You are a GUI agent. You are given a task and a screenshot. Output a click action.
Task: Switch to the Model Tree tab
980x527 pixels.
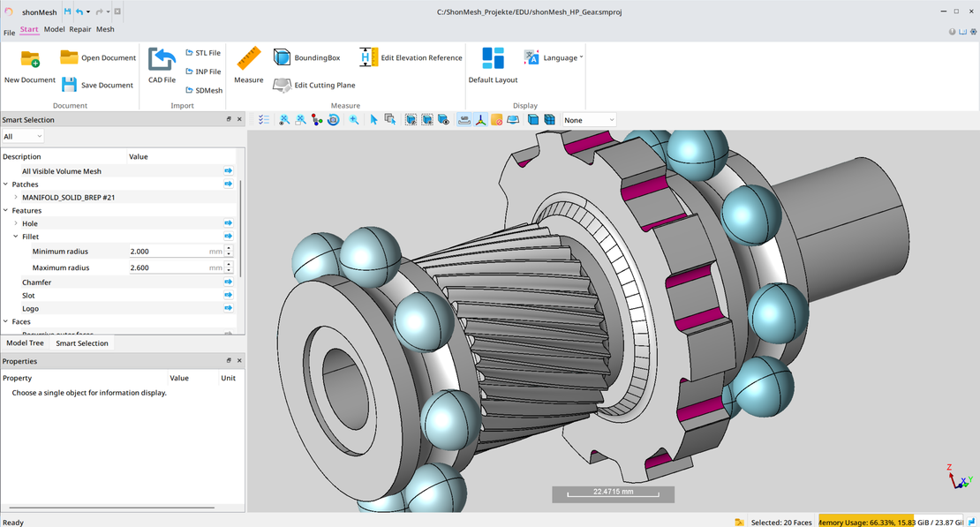(25, 343)
